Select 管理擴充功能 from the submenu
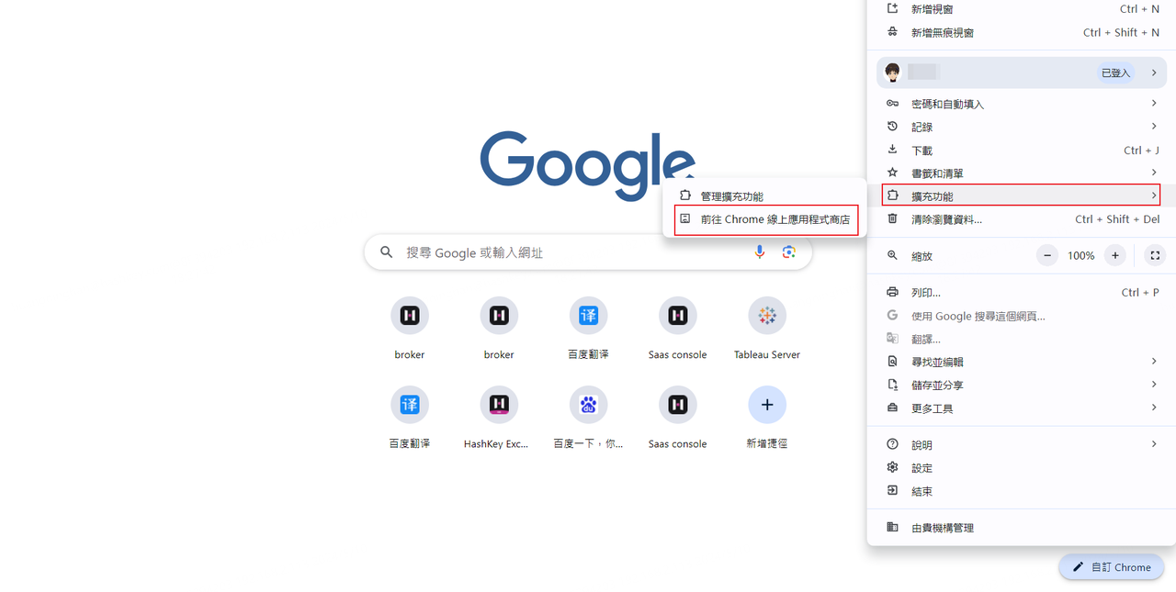The width and height of the screenshot is (1176, 592). 731,196
